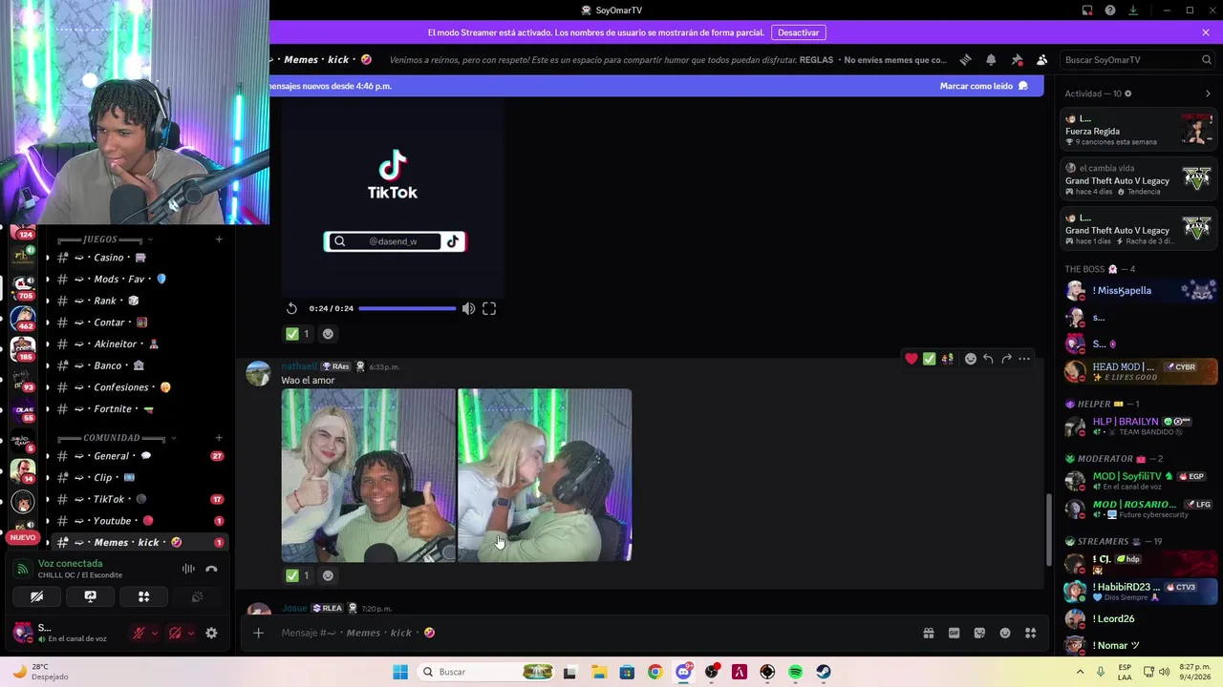Disconnect from voice channel

click(211, 569)
